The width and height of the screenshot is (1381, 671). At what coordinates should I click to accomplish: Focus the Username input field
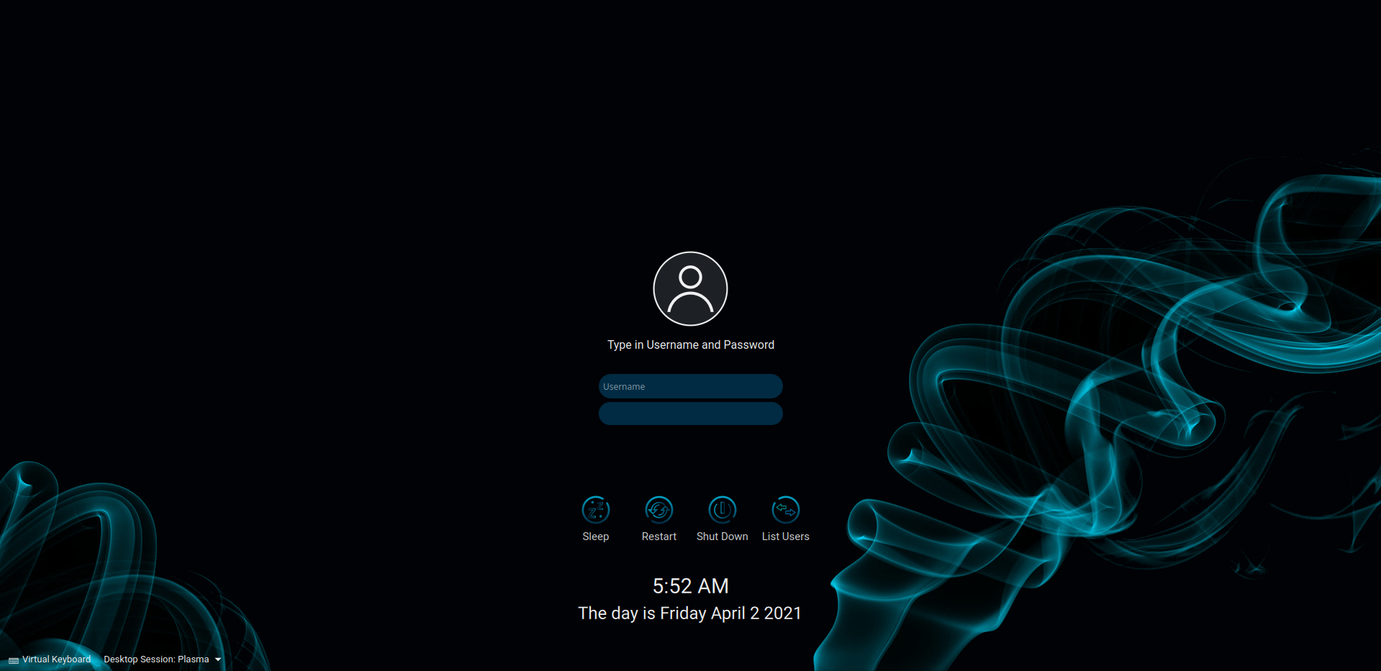(x=691, y=386)
